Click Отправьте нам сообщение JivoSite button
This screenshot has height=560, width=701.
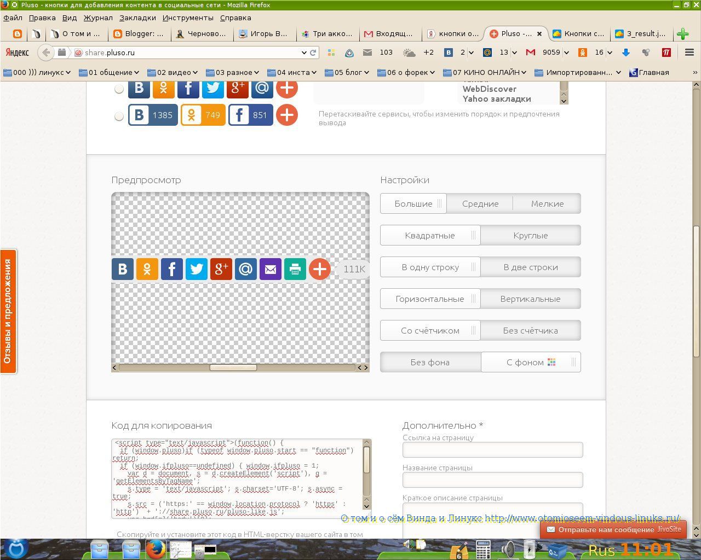click(x=613, y=529)
